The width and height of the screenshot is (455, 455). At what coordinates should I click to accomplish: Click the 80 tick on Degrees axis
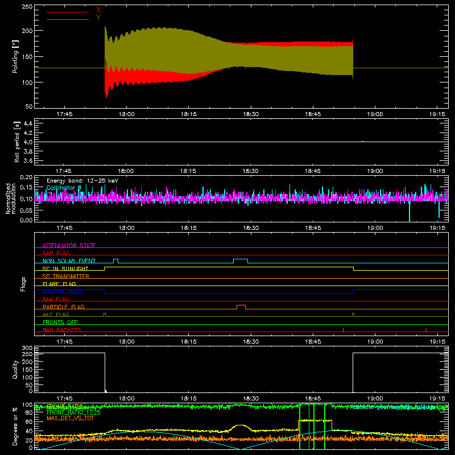click(x=29, y=412)
